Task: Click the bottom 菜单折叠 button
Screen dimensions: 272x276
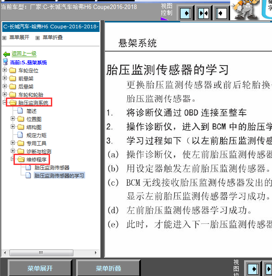Action: tap(109, 268)
